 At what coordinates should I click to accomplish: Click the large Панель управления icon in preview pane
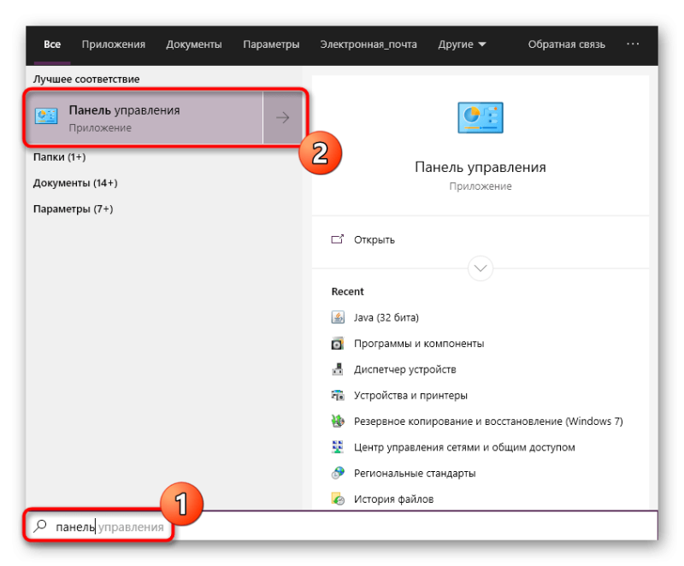click(x=481, y=118)
